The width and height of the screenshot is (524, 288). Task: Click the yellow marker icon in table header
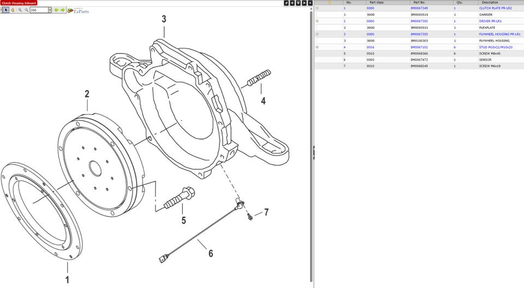coord(329,2)
